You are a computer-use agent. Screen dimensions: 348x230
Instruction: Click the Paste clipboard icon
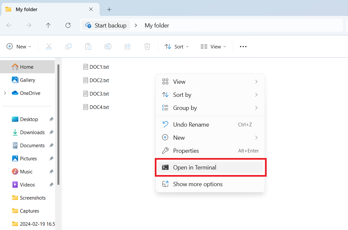(88, 46)
